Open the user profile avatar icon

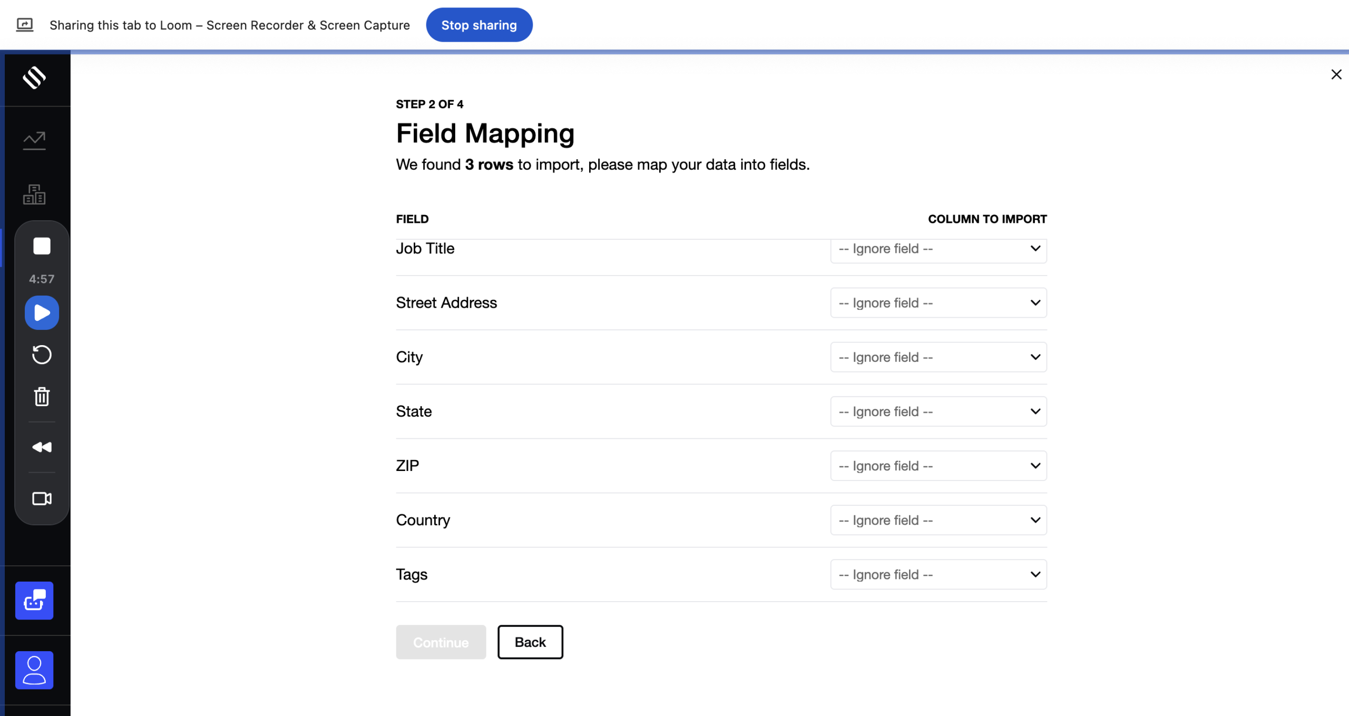[34, 670]
